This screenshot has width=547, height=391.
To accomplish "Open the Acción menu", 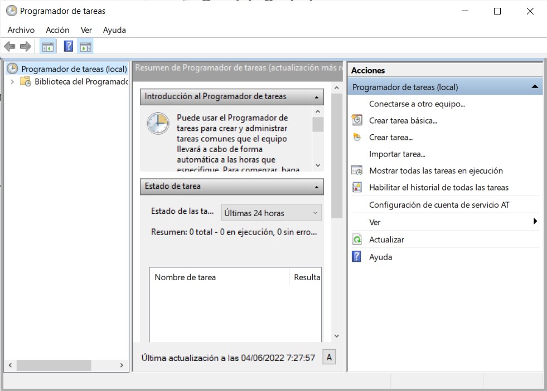I will (57, 30).
